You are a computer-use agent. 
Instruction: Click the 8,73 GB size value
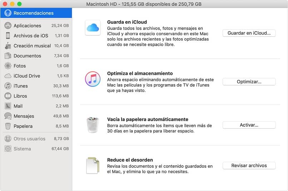pos(61,139)
